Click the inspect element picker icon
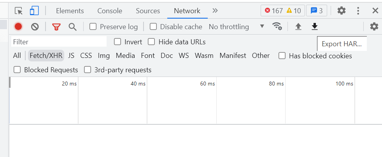This screenshot has height=157, width=382. (x=19, y=10)
